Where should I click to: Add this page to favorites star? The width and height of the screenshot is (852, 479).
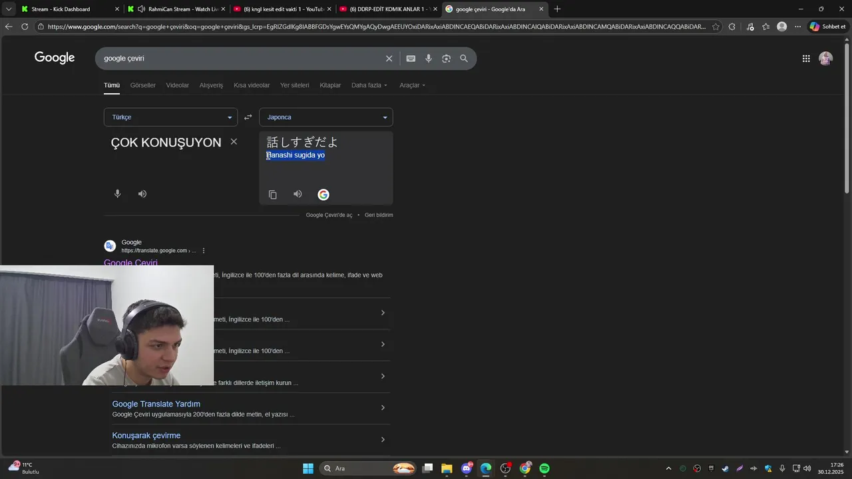coord(716,27)
